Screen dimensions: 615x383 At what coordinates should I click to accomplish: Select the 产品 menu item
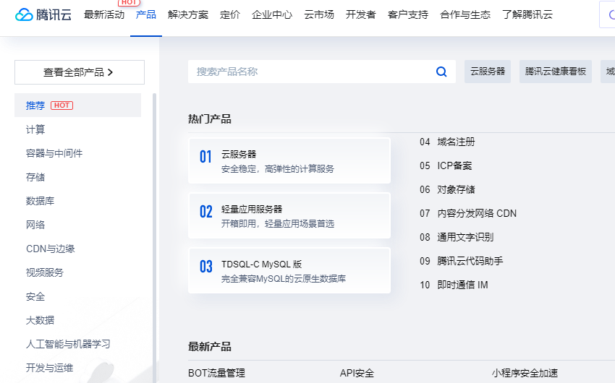[146, 15]
